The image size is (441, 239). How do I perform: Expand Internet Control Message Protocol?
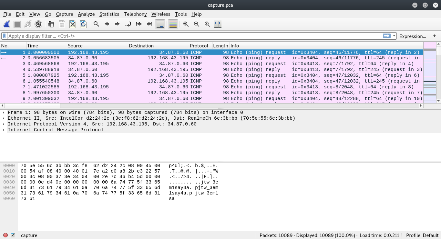coord(4,130)
